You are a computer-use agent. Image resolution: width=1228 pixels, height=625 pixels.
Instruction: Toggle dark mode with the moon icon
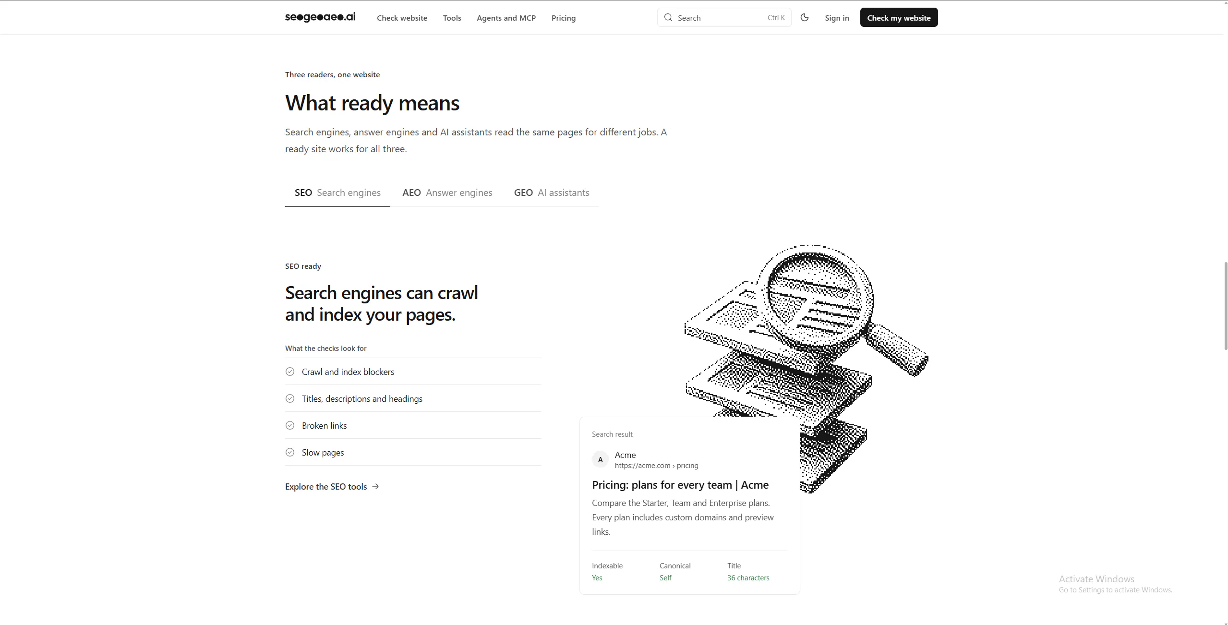pyautogui.click(x=805, y=17)
